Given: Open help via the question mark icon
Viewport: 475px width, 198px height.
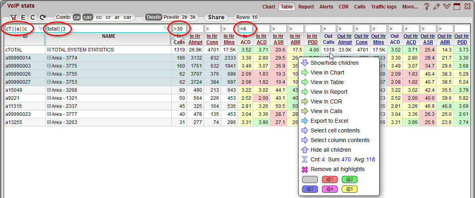Looking at the screenshot, I should [x=427, y=6].
